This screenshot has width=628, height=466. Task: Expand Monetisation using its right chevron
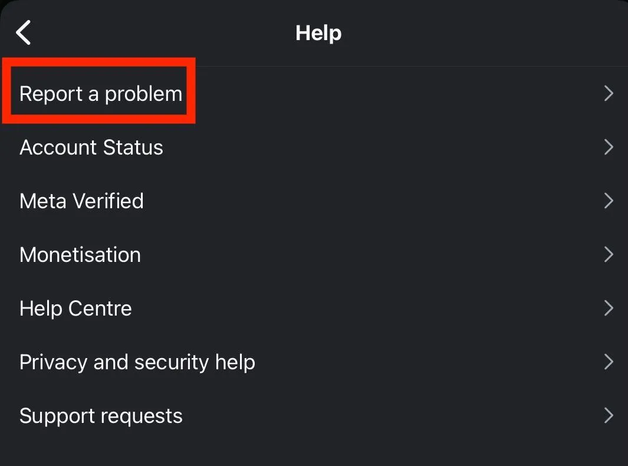click(609, 255)
